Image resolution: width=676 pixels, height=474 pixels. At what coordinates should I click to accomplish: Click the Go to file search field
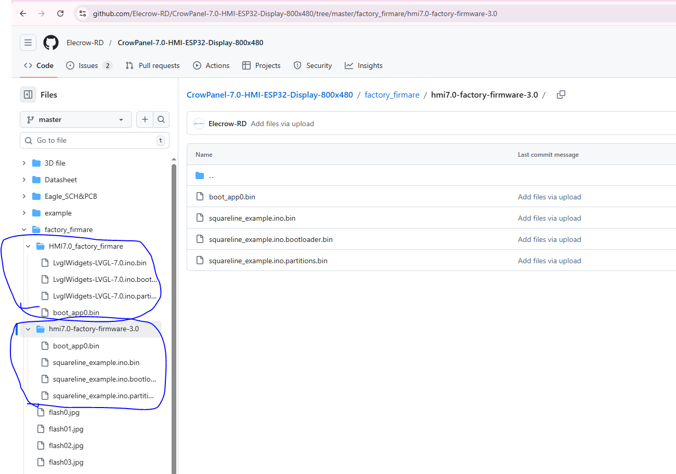click(x=94, y=140)
